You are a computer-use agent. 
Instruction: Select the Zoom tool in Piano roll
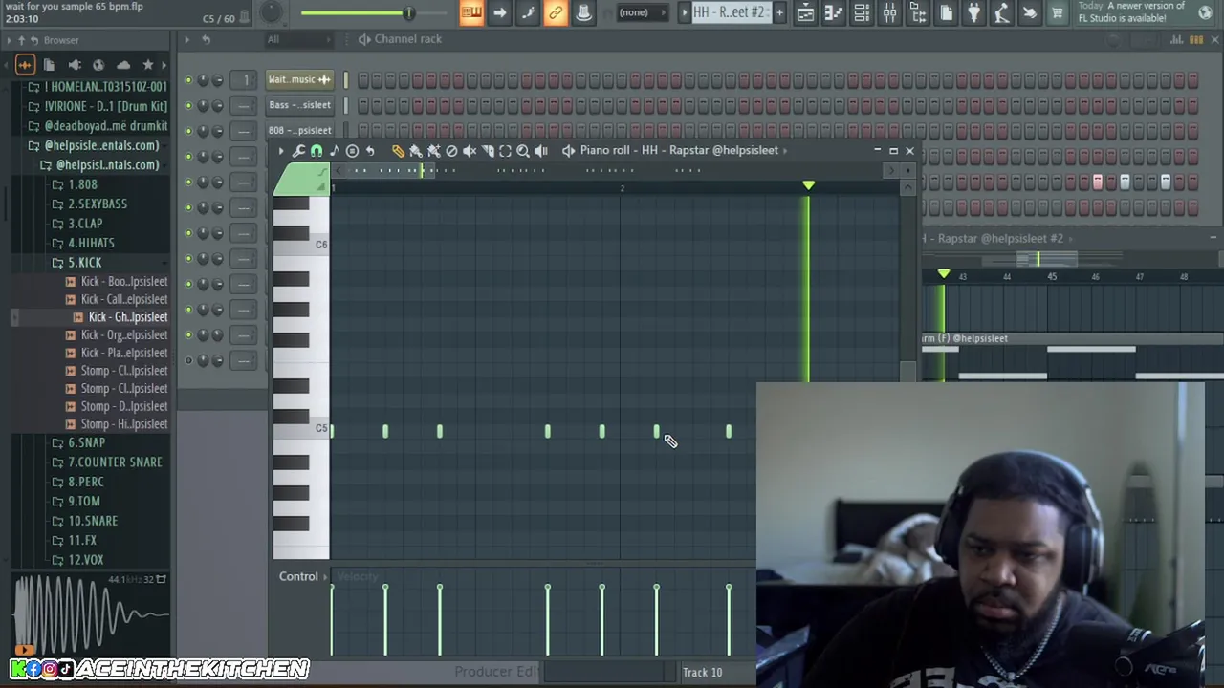(523, 151)
